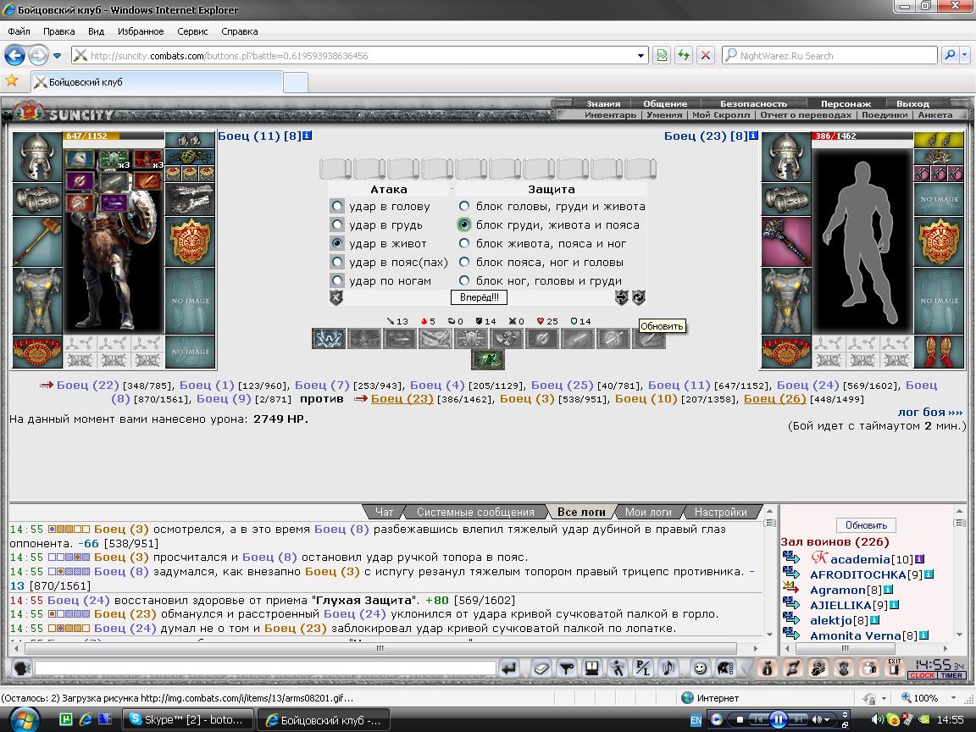Open the Файл menu
Image resolution: width=976 pixels, height=732 pixels.
[x=19, y=31]
